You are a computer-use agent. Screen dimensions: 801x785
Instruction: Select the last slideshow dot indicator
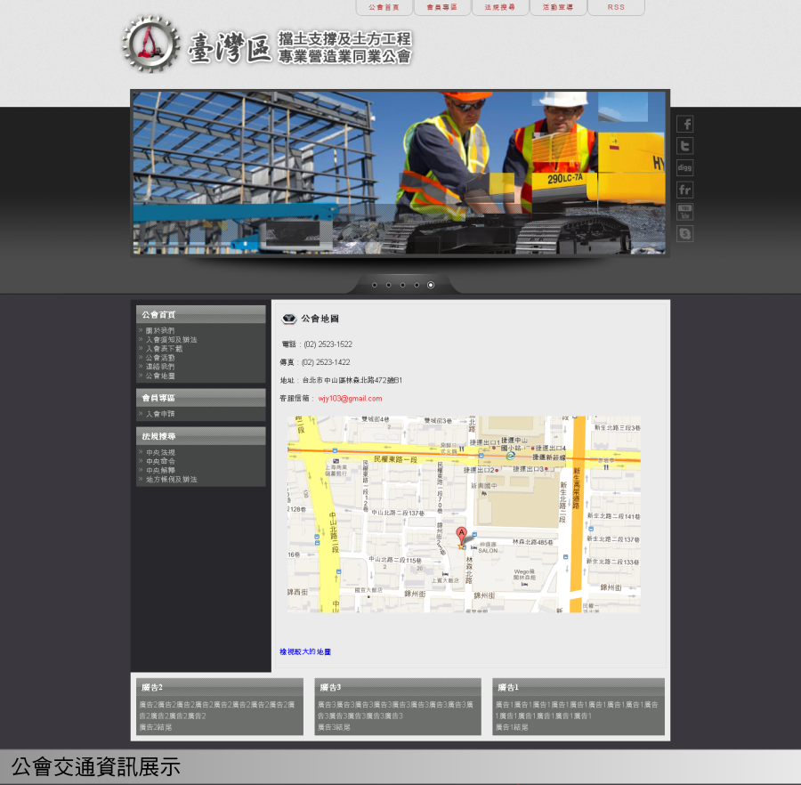point(431,285)
